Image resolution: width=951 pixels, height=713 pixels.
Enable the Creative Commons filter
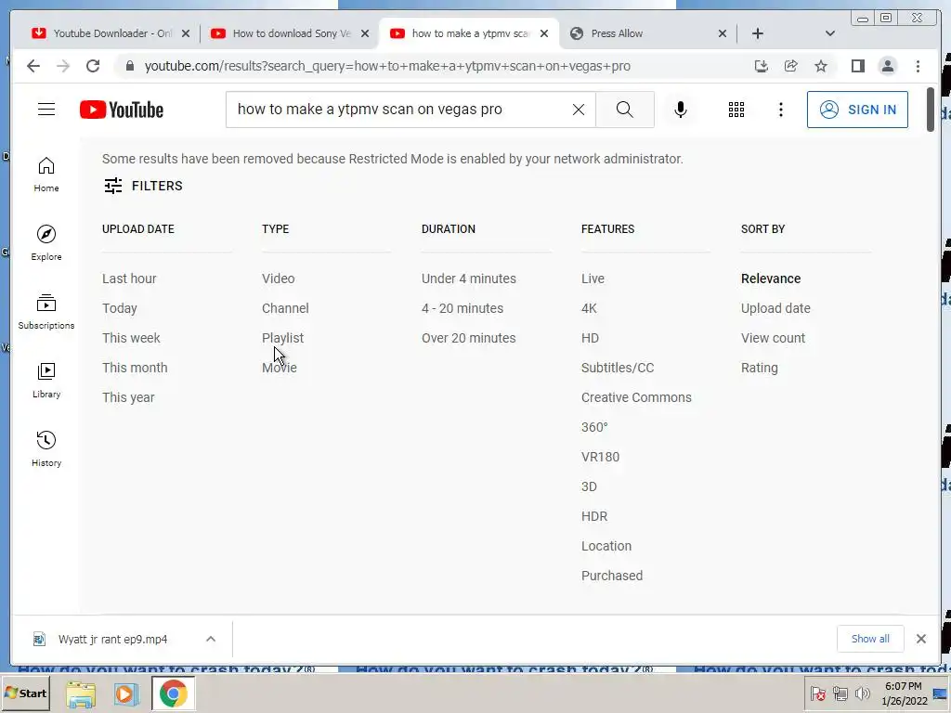point(636,397)
